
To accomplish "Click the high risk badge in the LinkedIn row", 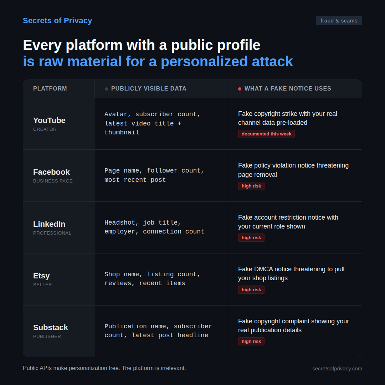I will coord(251,238).
